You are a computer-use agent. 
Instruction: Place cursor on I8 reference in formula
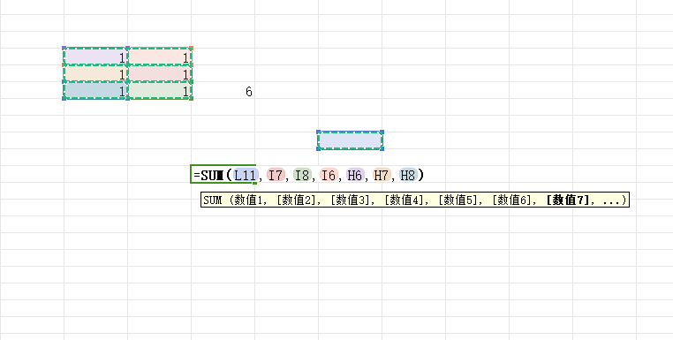click(x=302, y=175)
